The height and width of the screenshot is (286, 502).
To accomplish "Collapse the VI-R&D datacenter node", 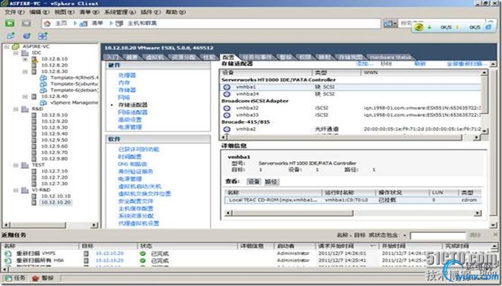I will coord(16,190).
